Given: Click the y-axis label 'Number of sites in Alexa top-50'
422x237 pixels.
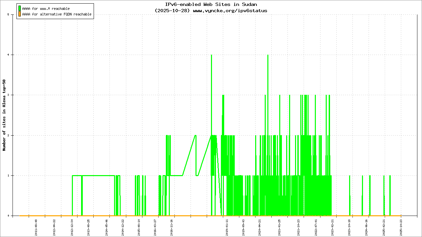Looking at the screenshot, I should [x=4, y=115].
